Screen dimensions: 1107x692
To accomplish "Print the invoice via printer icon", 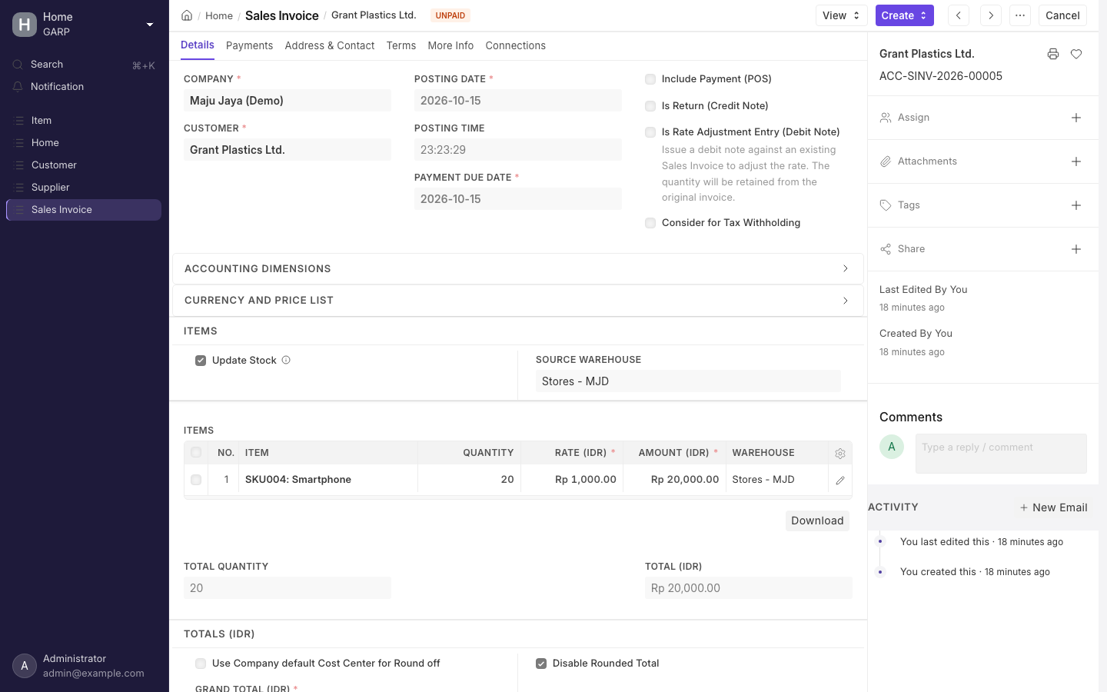I will pyautogui.click(x=1053, y=54).
